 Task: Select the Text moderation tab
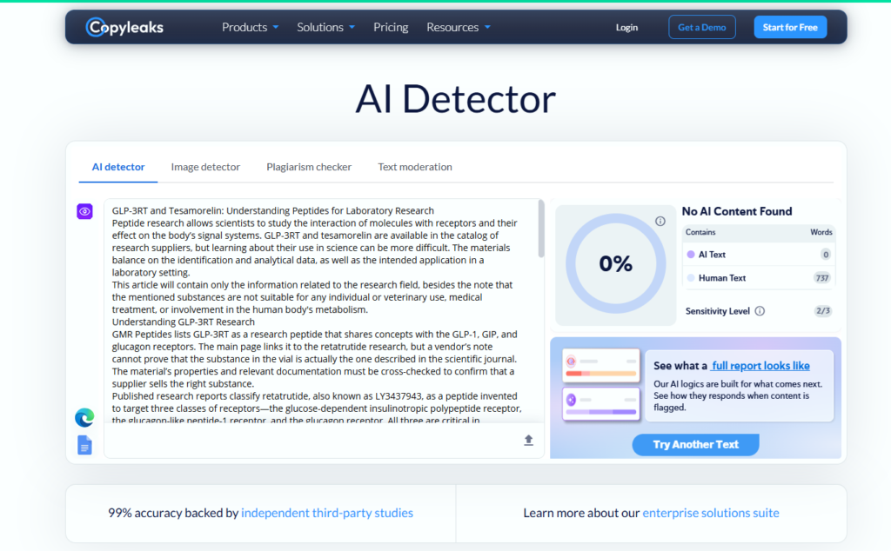point(415,167)
